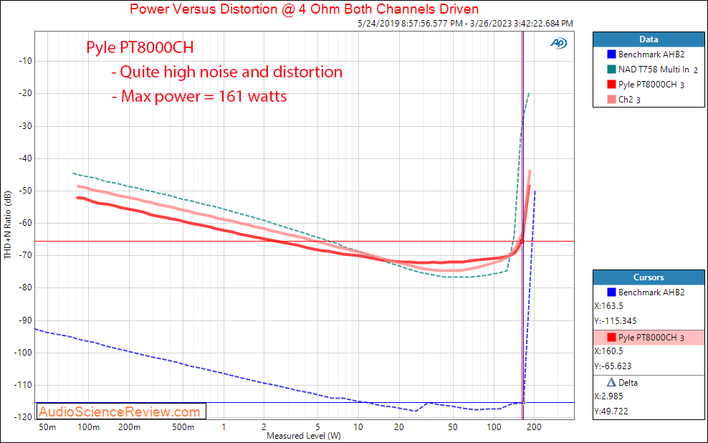Image resolution: width=708 pixels, height=443 pixels.
Task: Select the pink Ch2 legend swatch
Action: click(x=612, y=100)
